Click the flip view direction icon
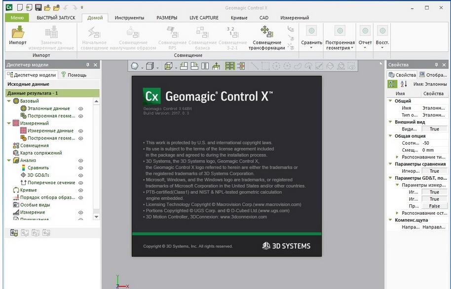Image resolution: width=451 pixels, height=289 pixels. click(205, 66)
